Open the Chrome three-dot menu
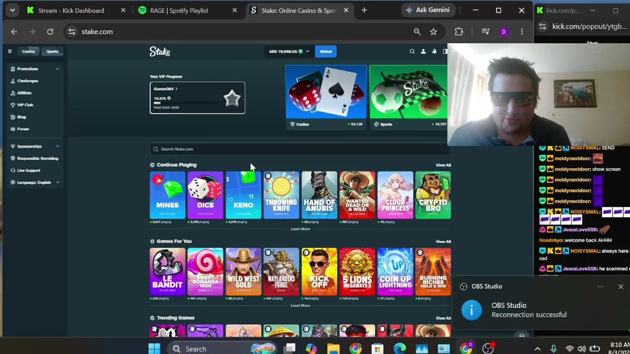 pyautogui.click(x=522, y=31)
